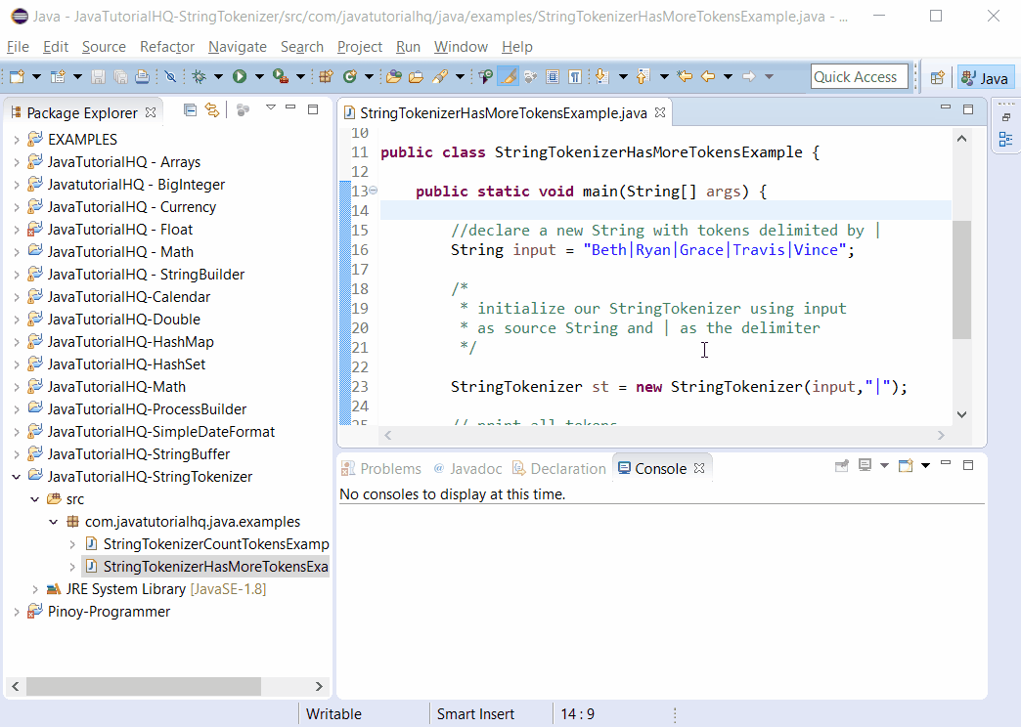Run the program using the Run toolbar icon
1021x727 pixels.
click(238, 76)
